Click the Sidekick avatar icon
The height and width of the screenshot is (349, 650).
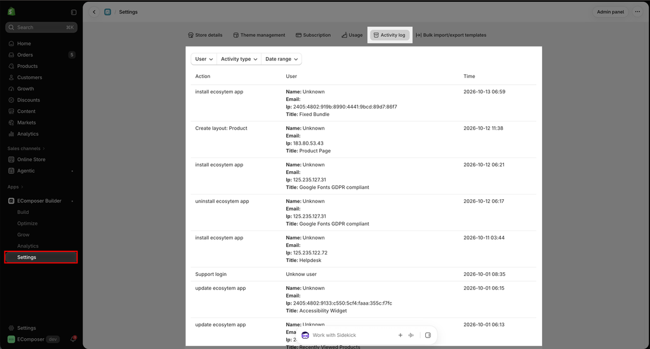(305, 335)
